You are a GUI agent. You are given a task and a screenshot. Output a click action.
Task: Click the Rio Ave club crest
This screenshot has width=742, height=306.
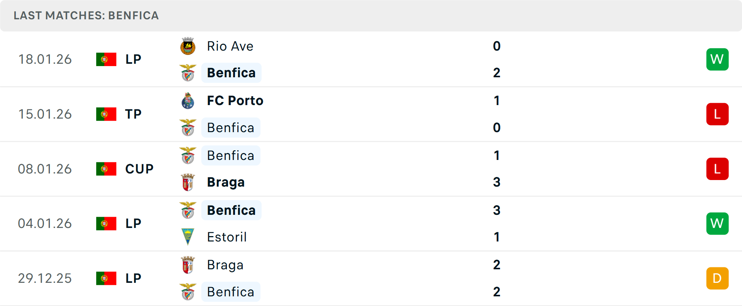tap(188, 46)
